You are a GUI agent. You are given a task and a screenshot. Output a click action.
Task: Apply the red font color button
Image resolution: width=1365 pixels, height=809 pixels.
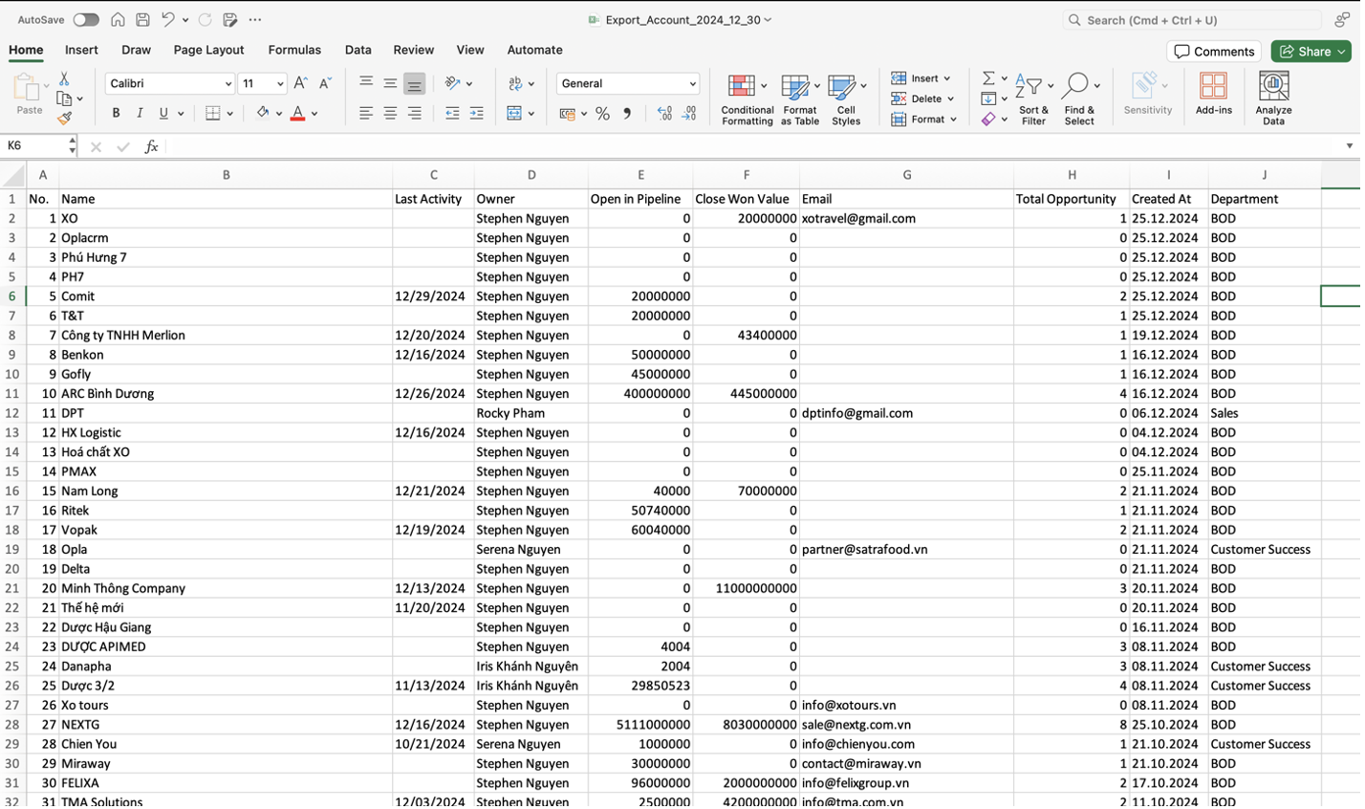coord(298,114)
